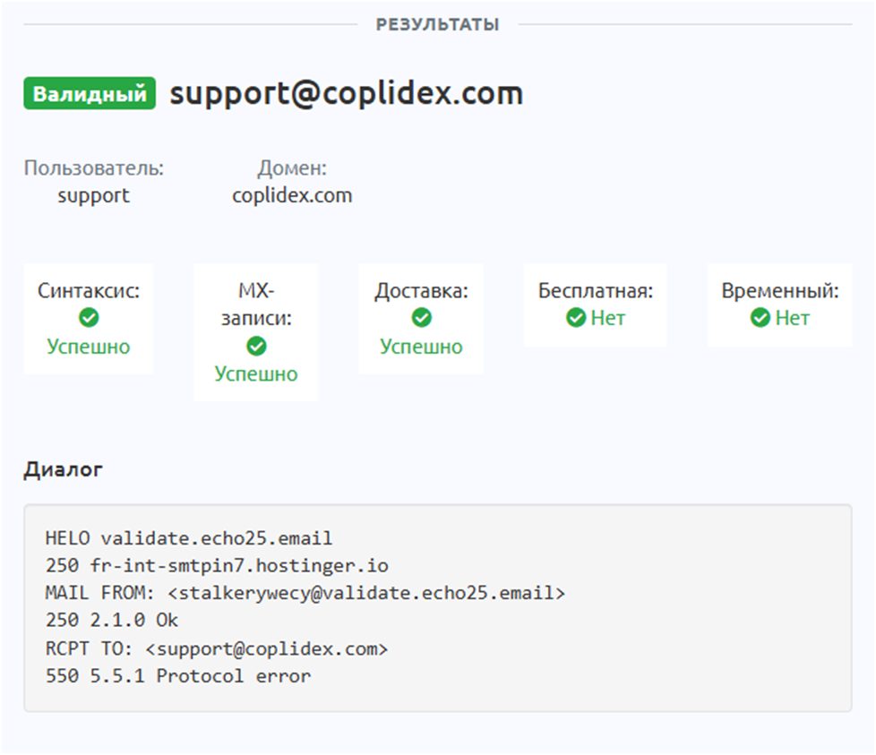Click the green checkmark under Синтаксис
Screen dimensions: 876x755
[x=89, y=318]
